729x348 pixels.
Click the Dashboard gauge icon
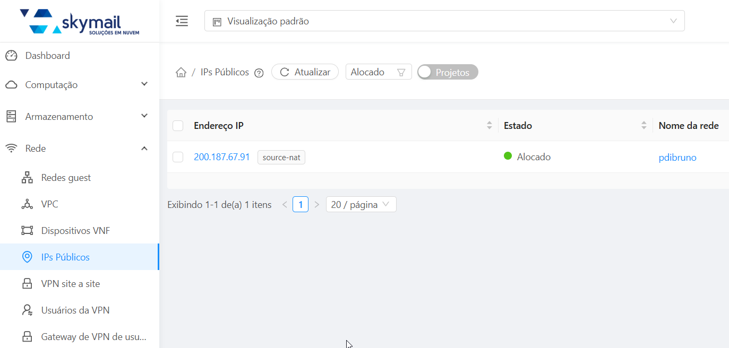coord(11,56)
